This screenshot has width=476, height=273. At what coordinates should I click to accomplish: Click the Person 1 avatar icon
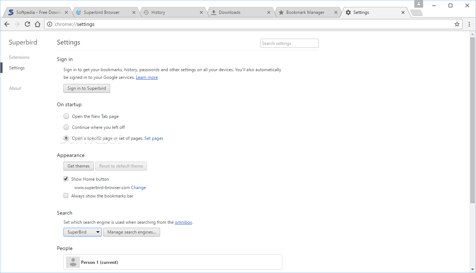click(73, 262)
